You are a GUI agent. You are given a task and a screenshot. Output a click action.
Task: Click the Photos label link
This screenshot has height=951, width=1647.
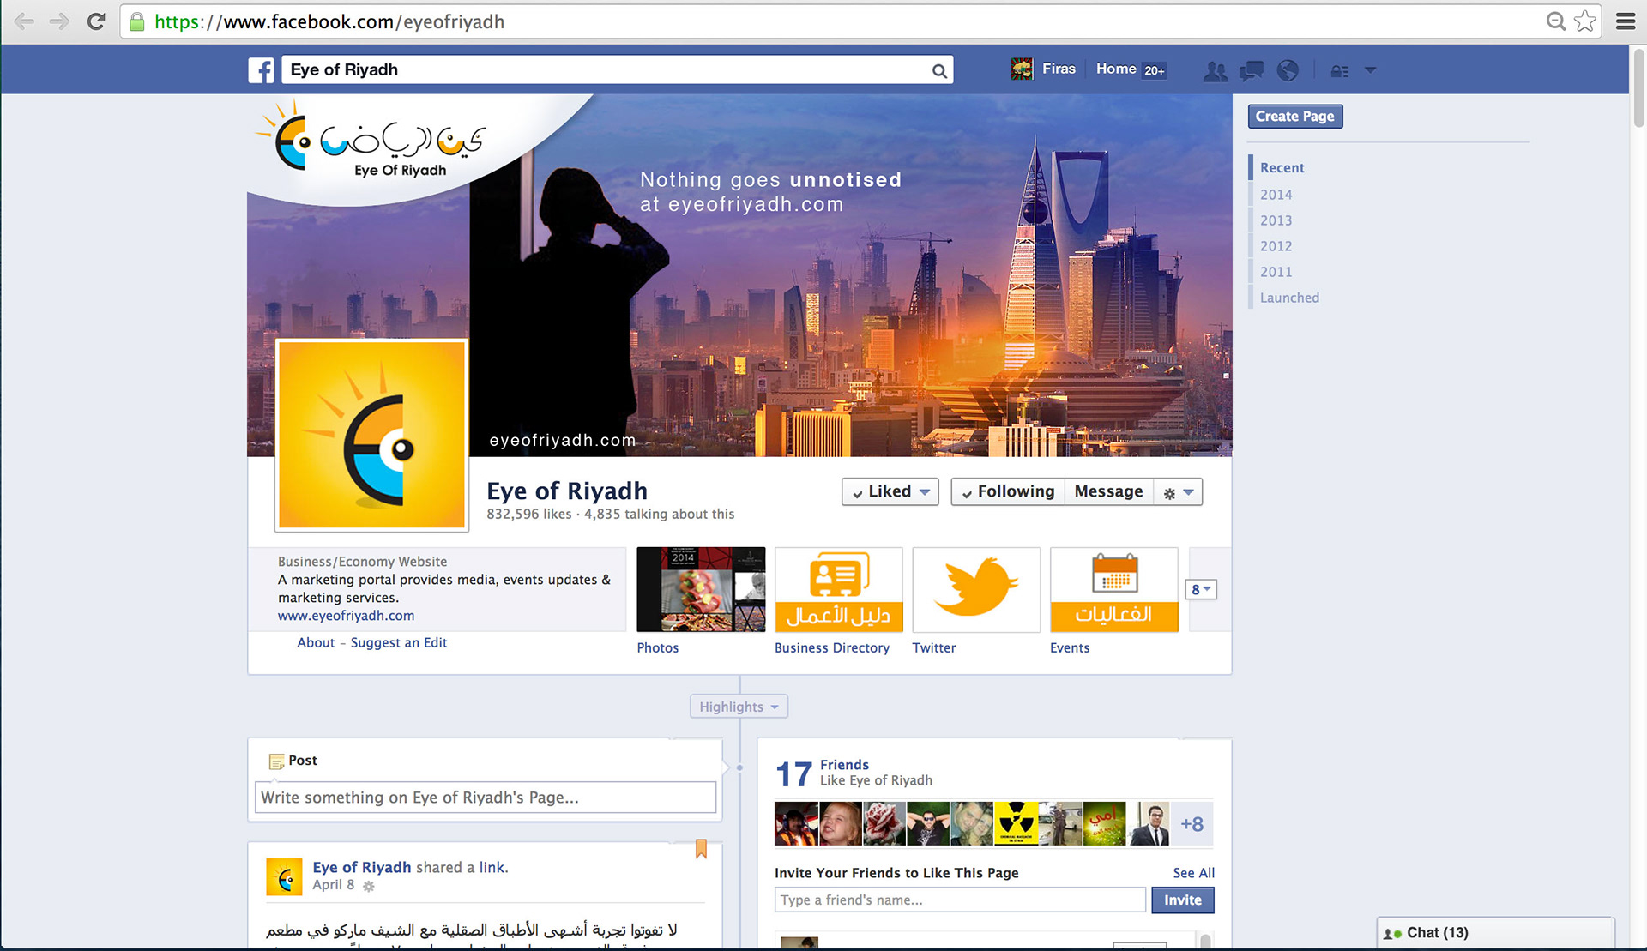coord(658,648)
